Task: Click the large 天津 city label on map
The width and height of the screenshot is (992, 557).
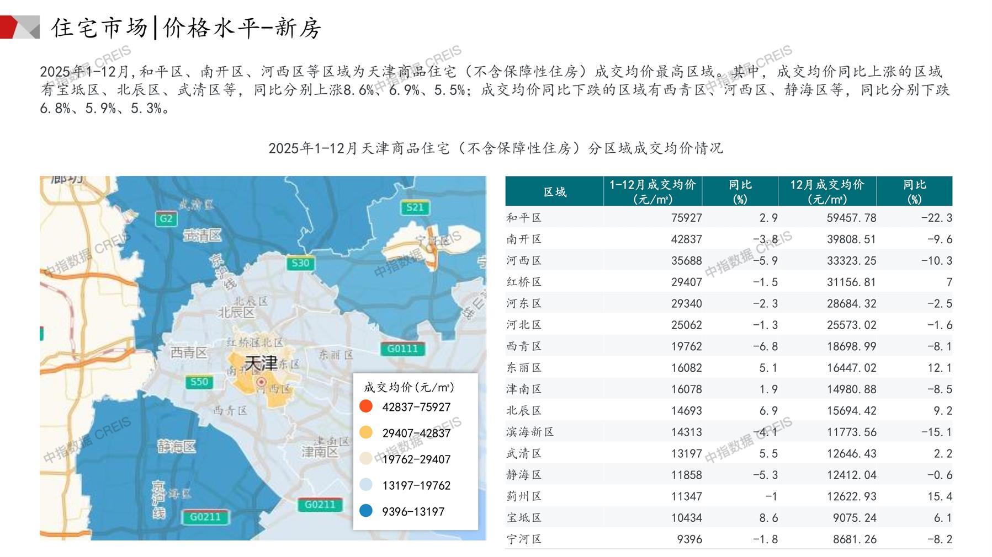Action: pos(261,363)
